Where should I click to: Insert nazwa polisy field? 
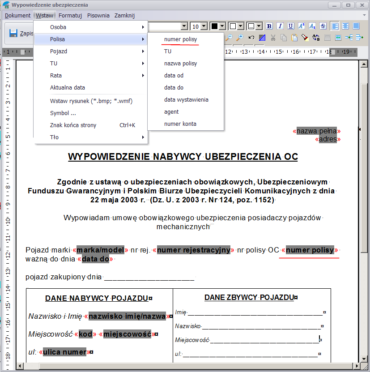coord(186,64)
